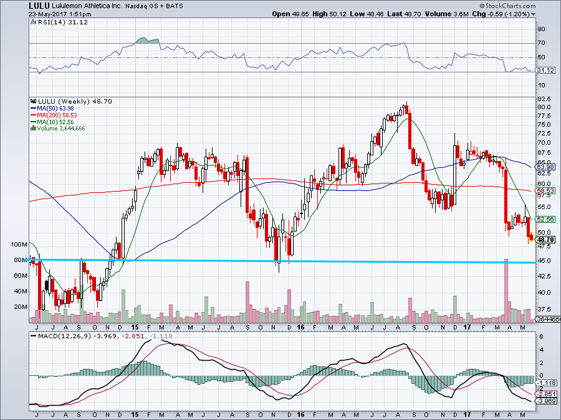Select the blue MA(50) 63.98 legend

pos(52,108)
